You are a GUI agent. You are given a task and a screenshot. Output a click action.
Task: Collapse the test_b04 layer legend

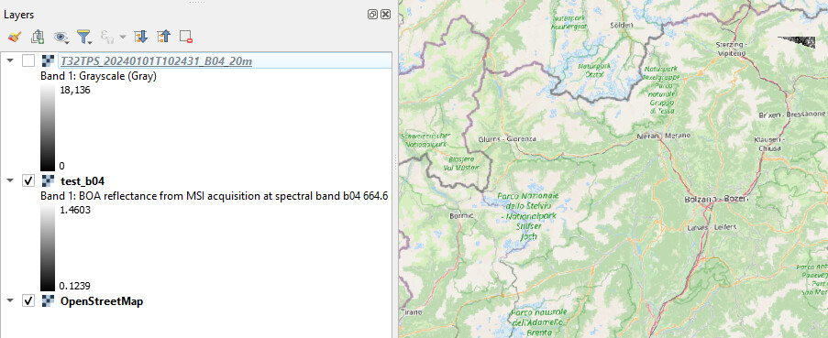point(10,180)
